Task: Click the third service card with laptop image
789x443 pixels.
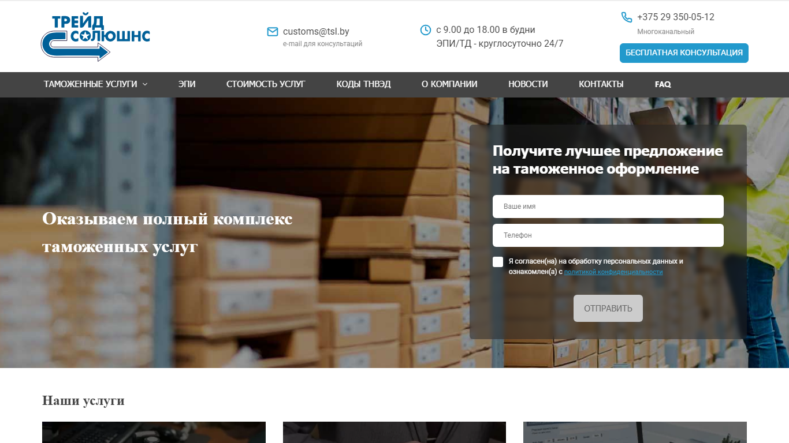Action: click(x=635, y=432)
